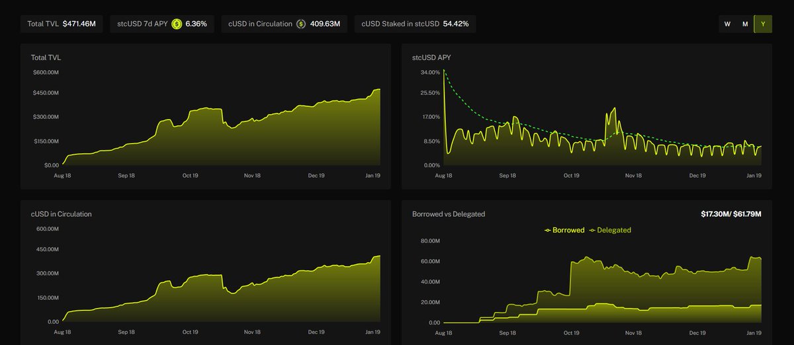The height and width of the screenshot is (345, 794).
Task: Click the cUSD Staked 54.42% stat
Action: [x=415, y=24]
